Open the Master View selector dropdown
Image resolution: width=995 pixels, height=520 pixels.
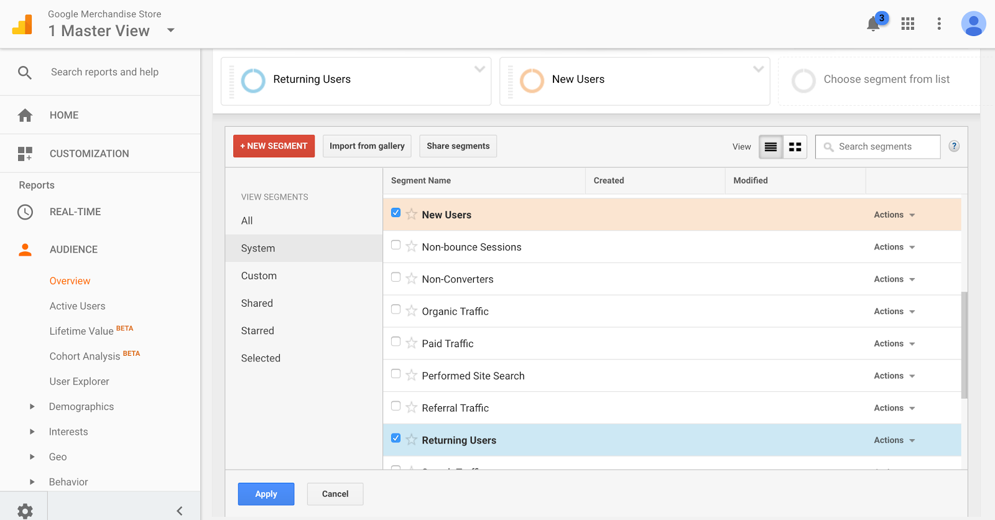[171, 30]
